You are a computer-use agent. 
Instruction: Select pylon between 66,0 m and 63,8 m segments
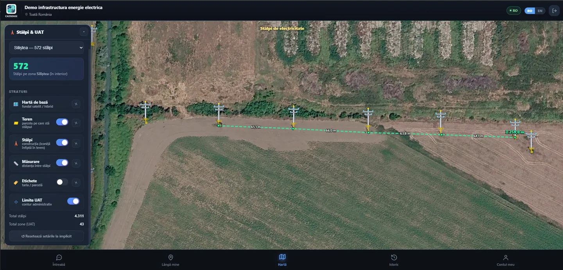[368, 120]
